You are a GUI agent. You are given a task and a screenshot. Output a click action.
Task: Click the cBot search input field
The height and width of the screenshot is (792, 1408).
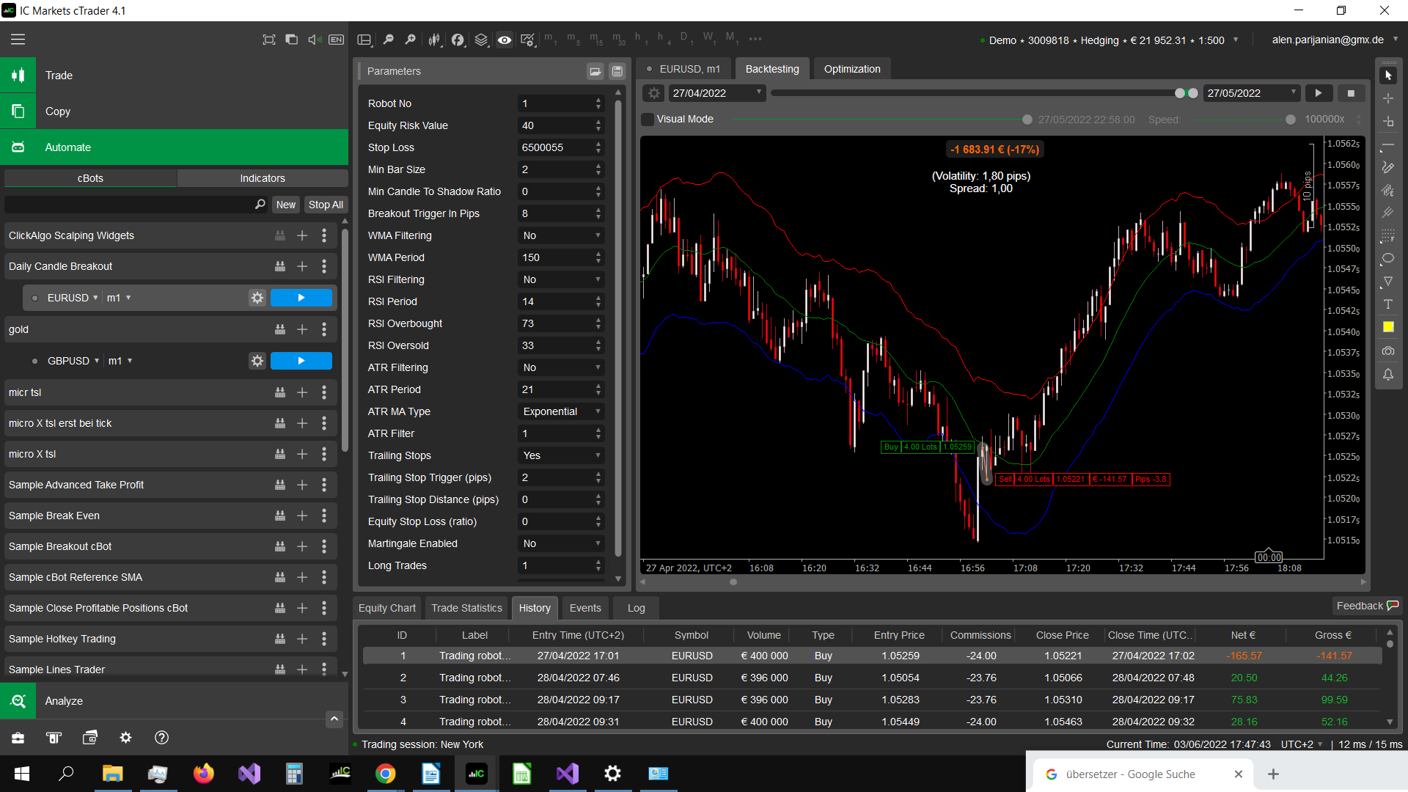tap(136, 205)
